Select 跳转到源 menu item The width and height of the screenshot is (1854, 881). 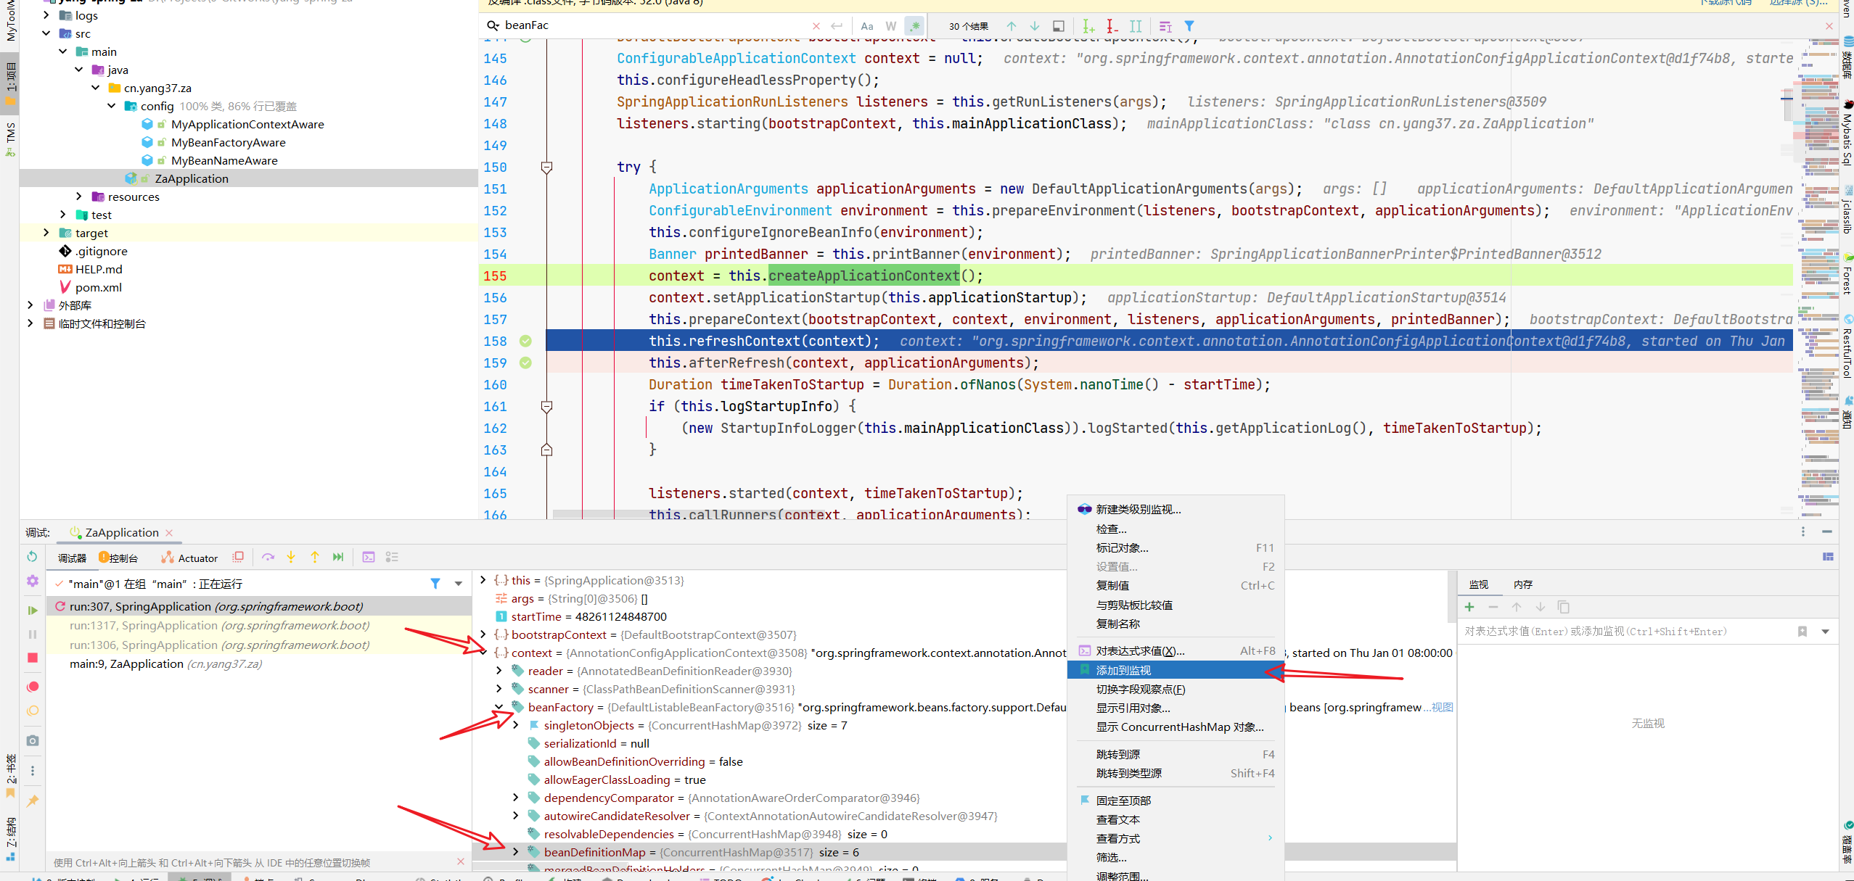point(1175,754)
